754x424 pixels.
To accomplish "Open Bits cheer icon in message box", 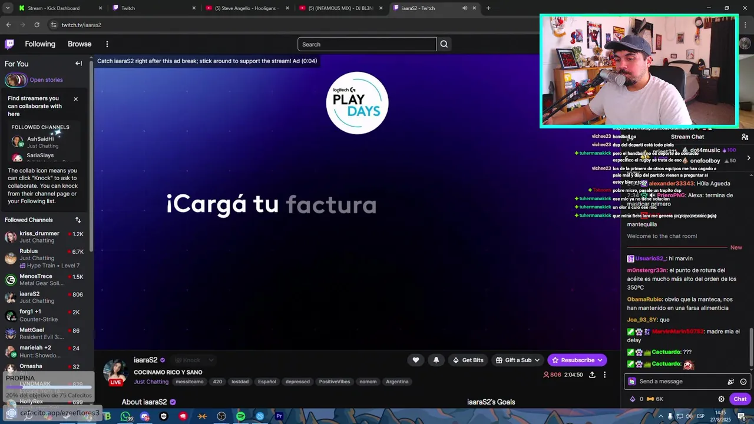I will point(731,382).
